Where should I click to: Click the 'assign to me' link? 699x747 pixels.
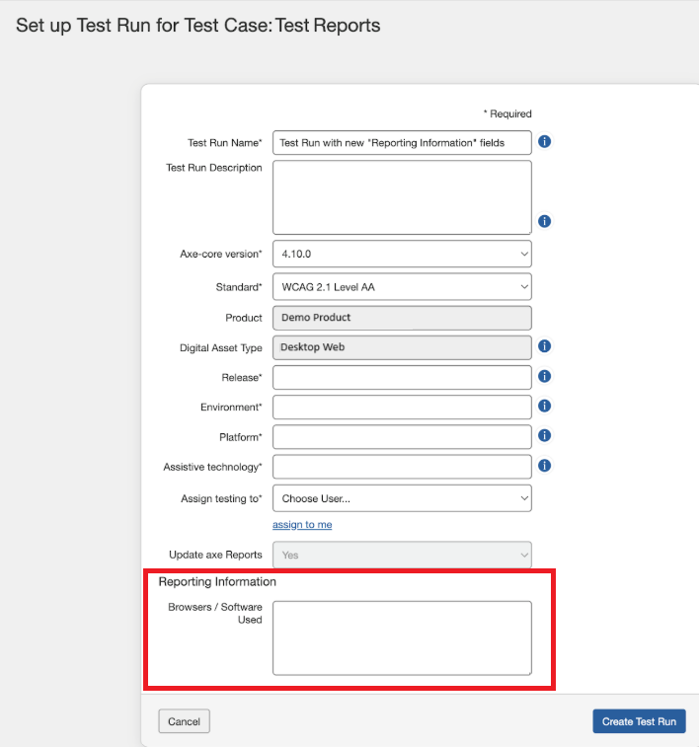[x=302, y=525]
